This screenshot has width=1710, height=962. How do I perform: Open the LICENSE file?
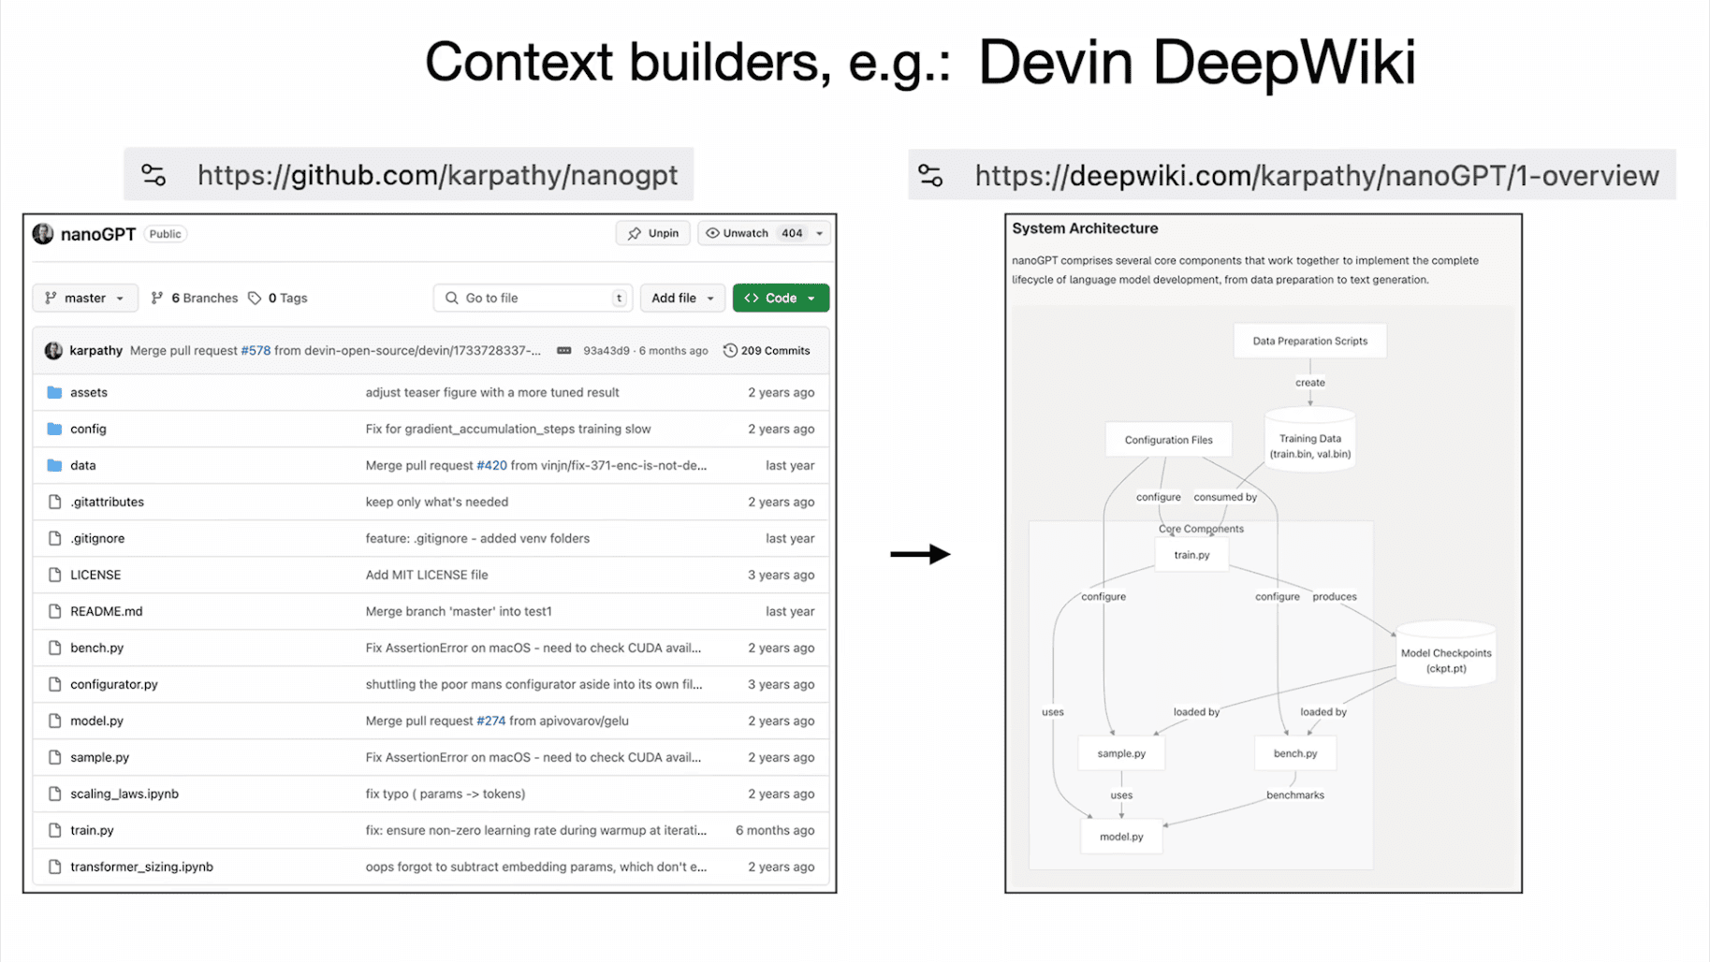click(x=95, y=575)
